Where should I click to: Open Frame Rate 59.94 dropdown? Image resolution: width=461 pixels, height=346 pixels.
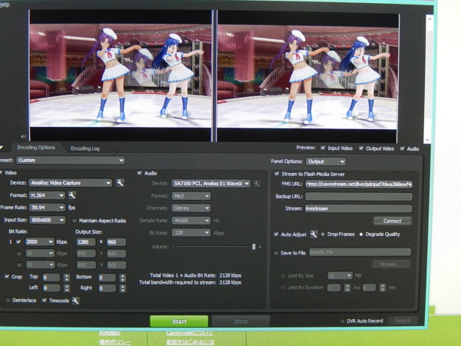(47, 208)
